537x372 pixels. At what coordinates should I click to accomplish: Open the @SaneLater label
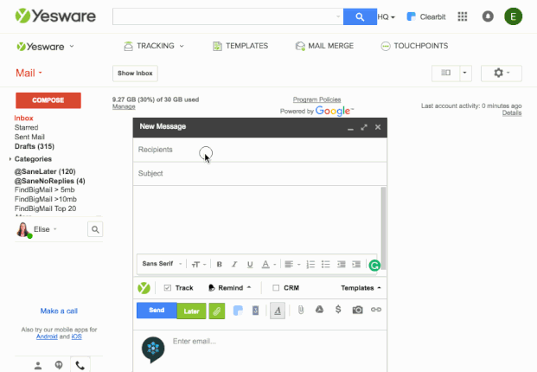pyautogui.click(x=45, y=171)
